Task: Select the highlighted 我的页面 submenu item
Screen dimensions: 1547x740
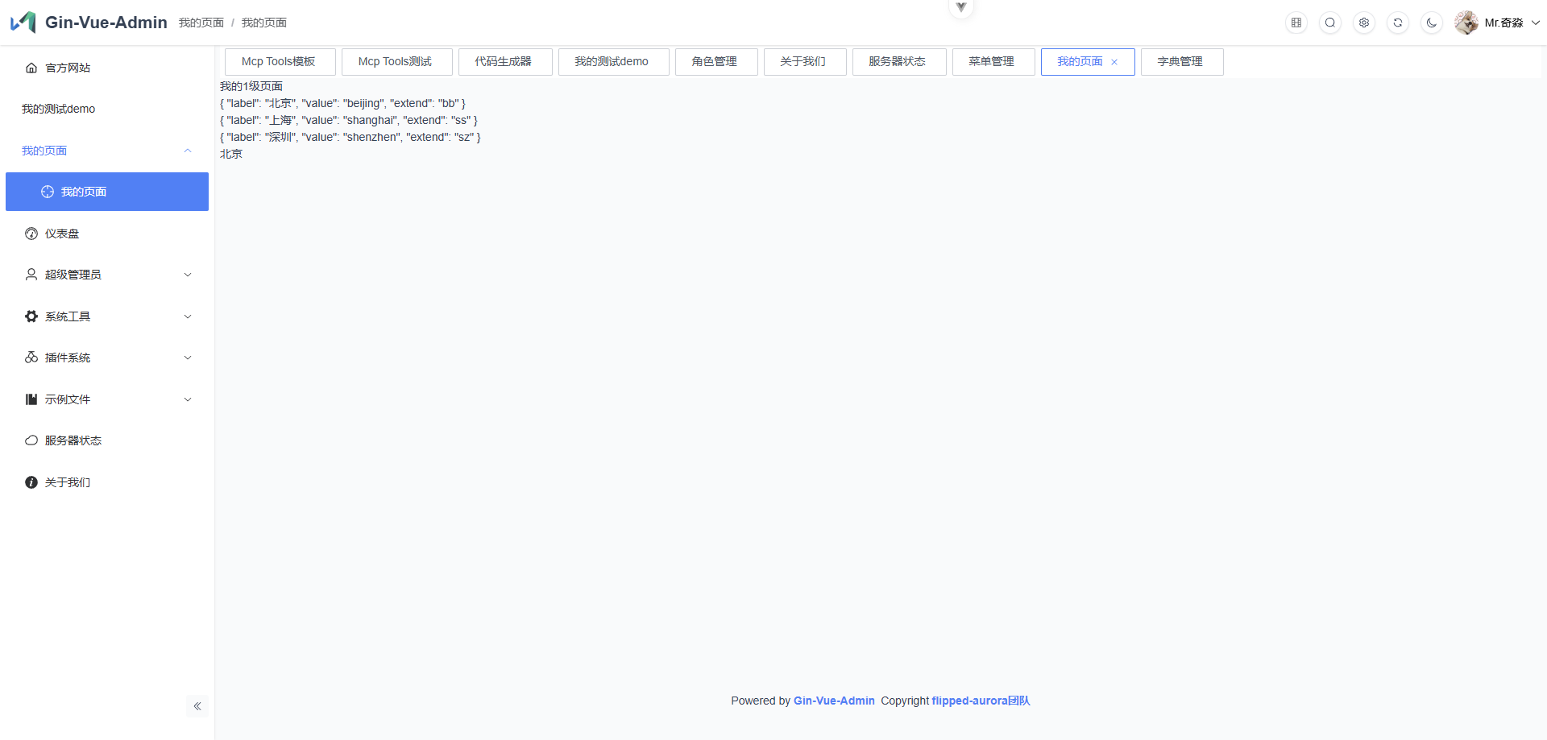Action: coord(107,192)
